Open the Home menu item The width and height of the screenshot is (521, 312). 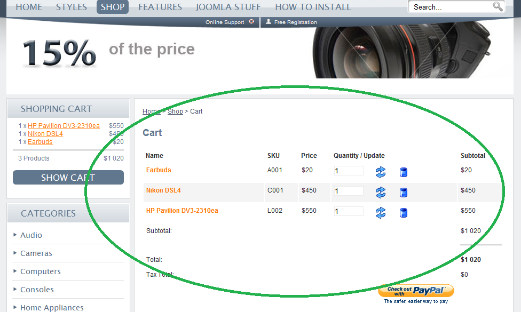click(29, 7)
